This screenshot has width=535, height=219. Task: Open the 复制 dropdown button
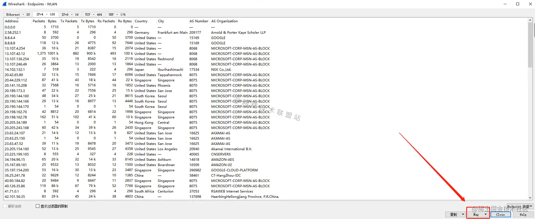tap(456, 214)
